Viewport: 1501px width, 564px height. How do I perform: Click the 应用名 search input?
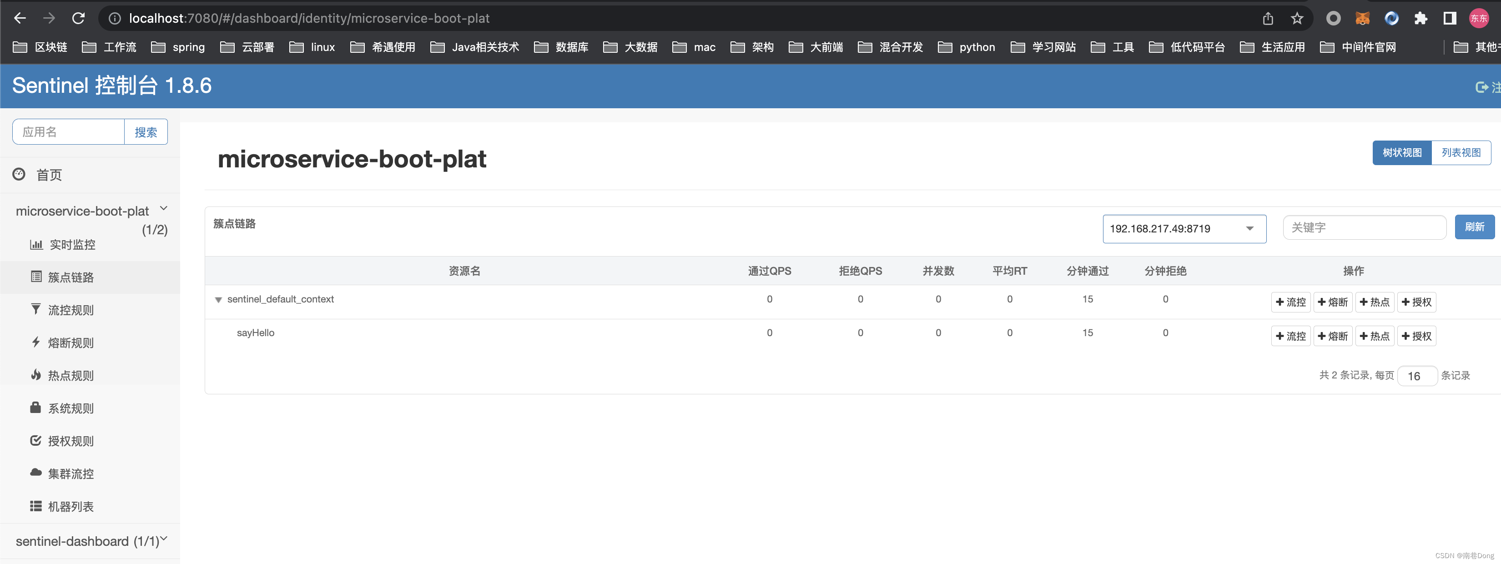tap(68, 132)
